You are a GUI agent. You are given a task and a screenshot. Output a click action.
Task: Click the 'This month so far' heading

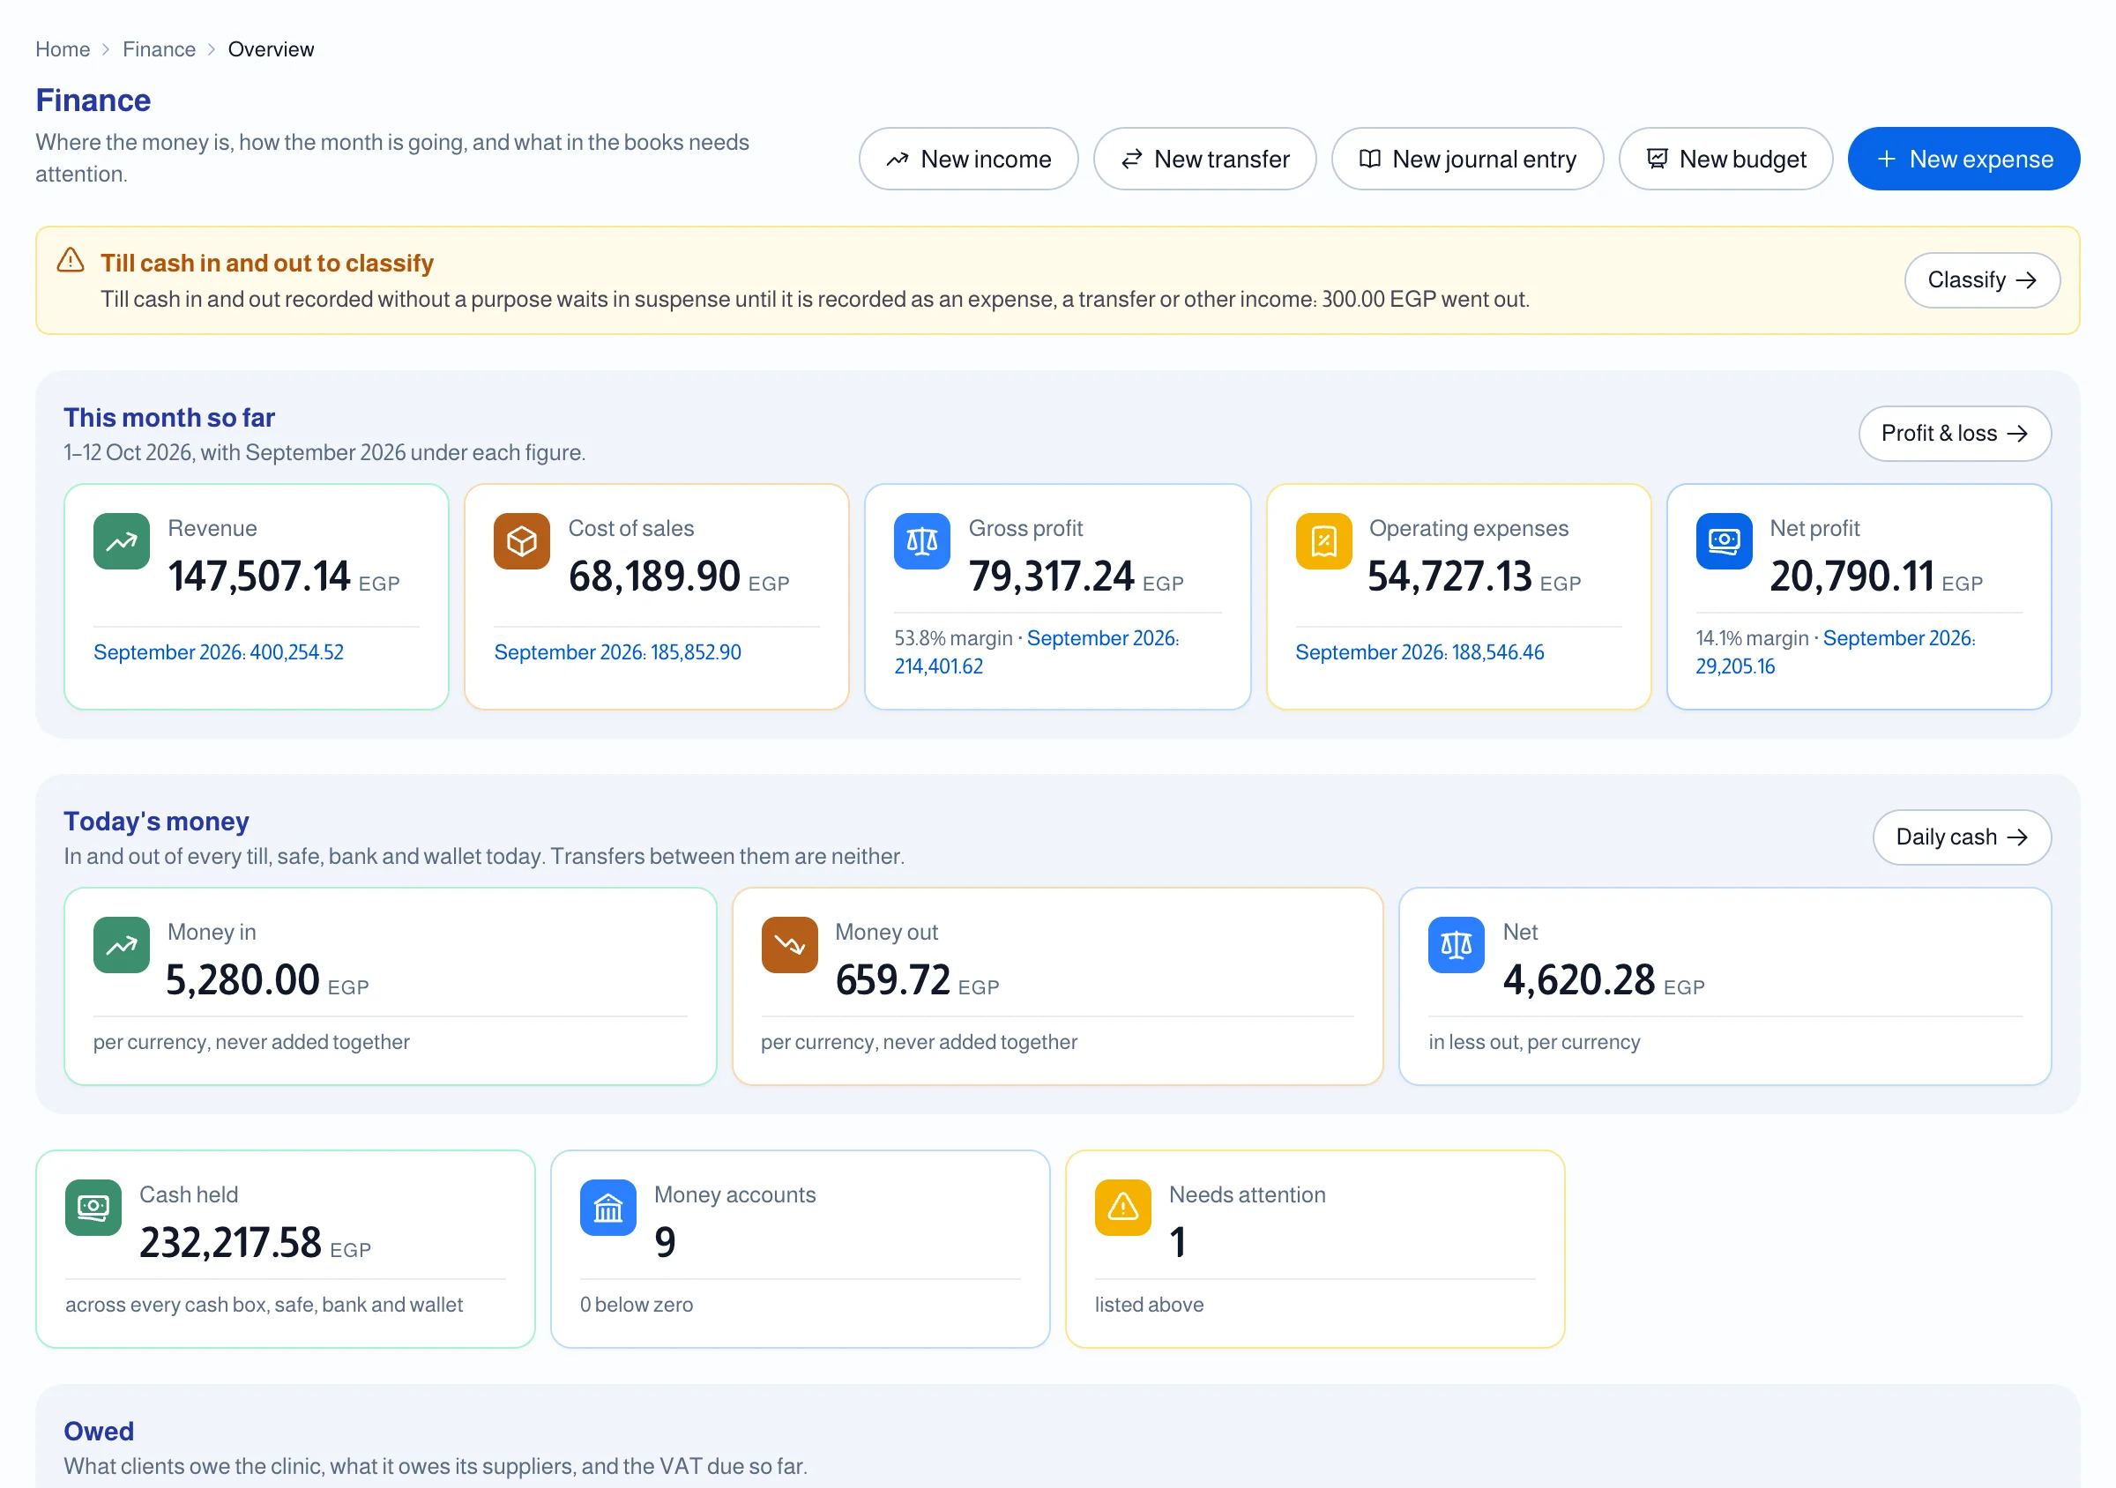169,417
